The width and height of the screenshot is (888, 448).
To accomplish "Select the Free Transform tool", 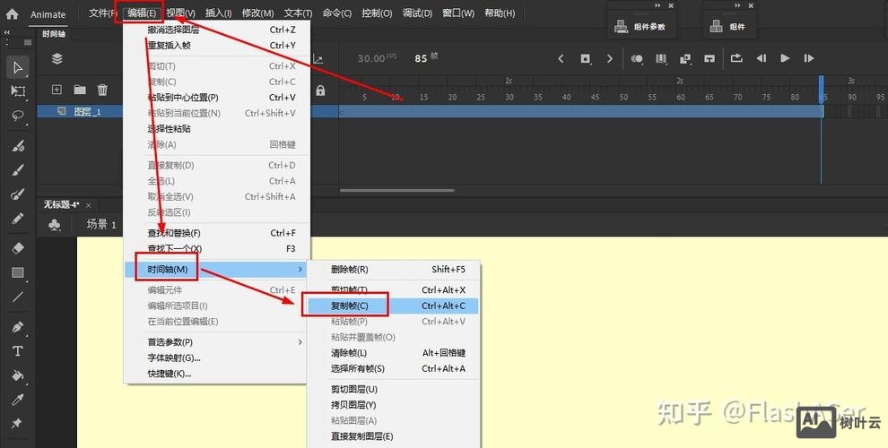I will tap(18, 91).
